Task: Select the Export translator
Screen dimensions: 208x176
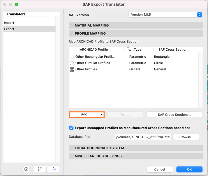Action: (29, 29)
